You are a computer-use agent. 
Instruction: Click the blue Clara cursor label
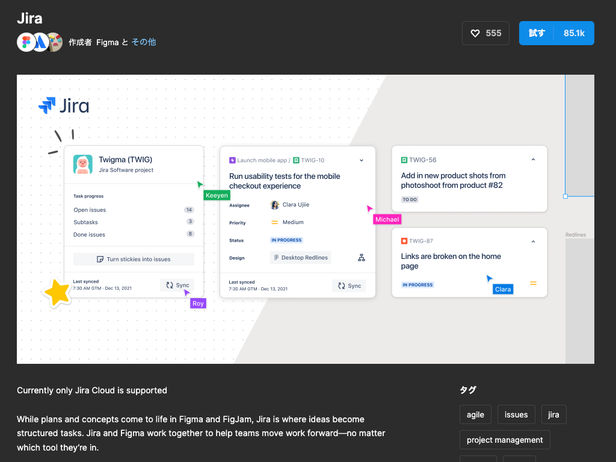pos(503,289)
